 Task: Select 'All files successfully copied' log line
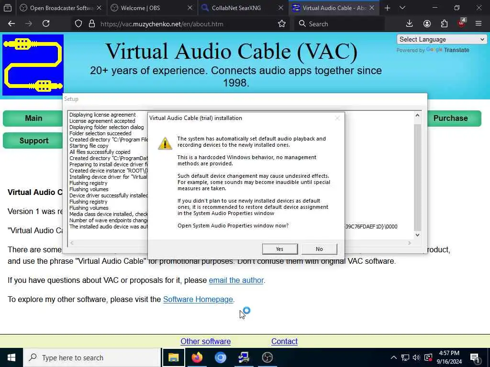100,152
